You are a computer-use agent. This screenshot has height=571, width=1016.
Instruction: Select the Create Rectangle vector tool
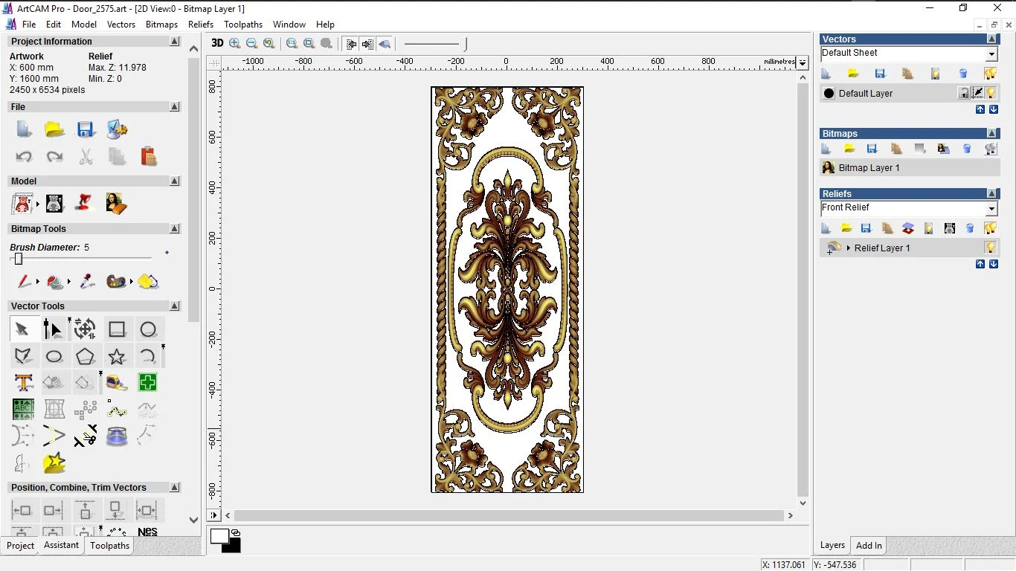[x=117, y=329]
